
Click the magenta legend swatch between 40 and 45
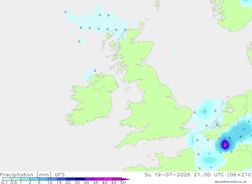point(108,179)
